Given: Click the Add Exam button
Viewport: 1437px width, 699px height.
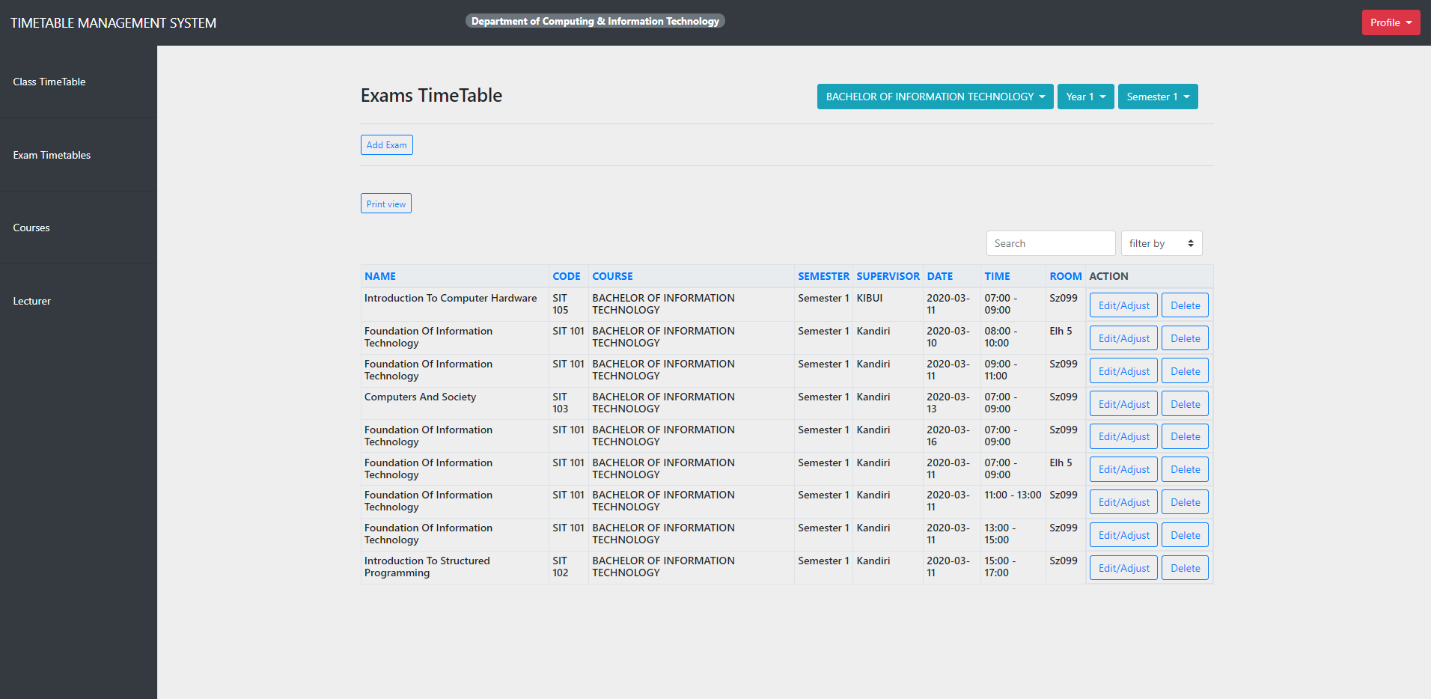Looking at the screenshot, I should [x=386, y=144].
